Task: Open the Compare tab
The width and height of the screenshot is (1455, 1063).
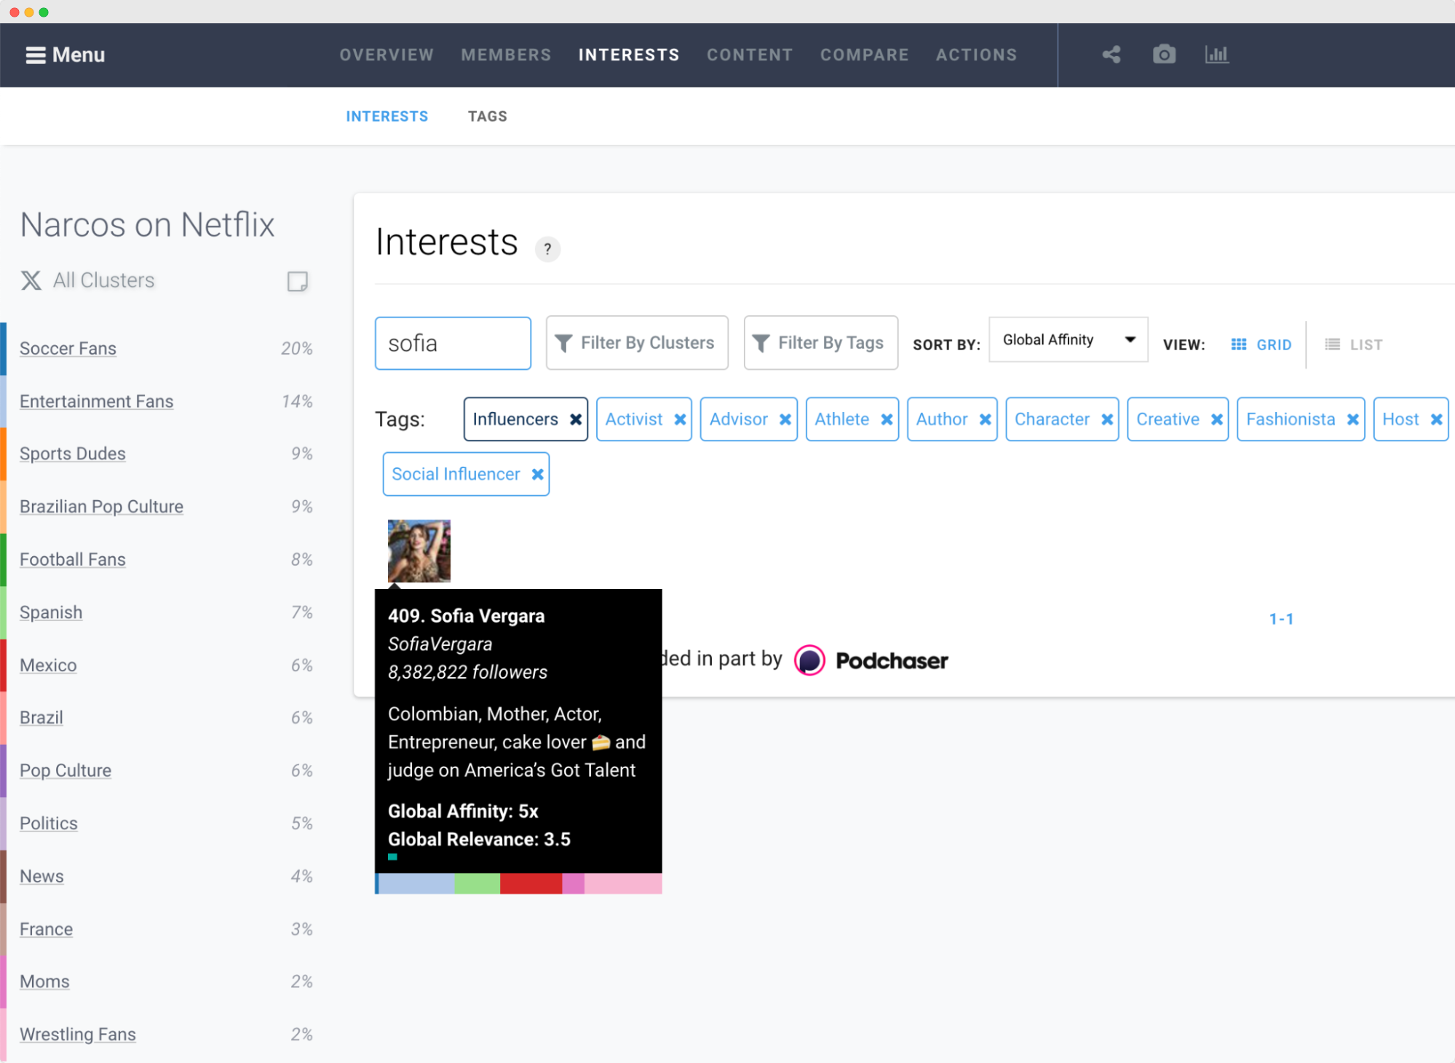Action: 864,55
